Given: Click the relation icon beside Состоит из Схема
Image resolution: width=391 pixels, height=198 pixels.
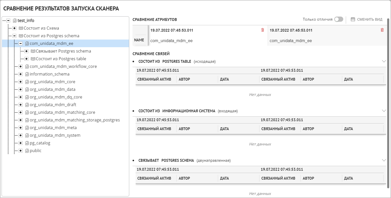Looking at the screenshot, I should coord(21,28).
